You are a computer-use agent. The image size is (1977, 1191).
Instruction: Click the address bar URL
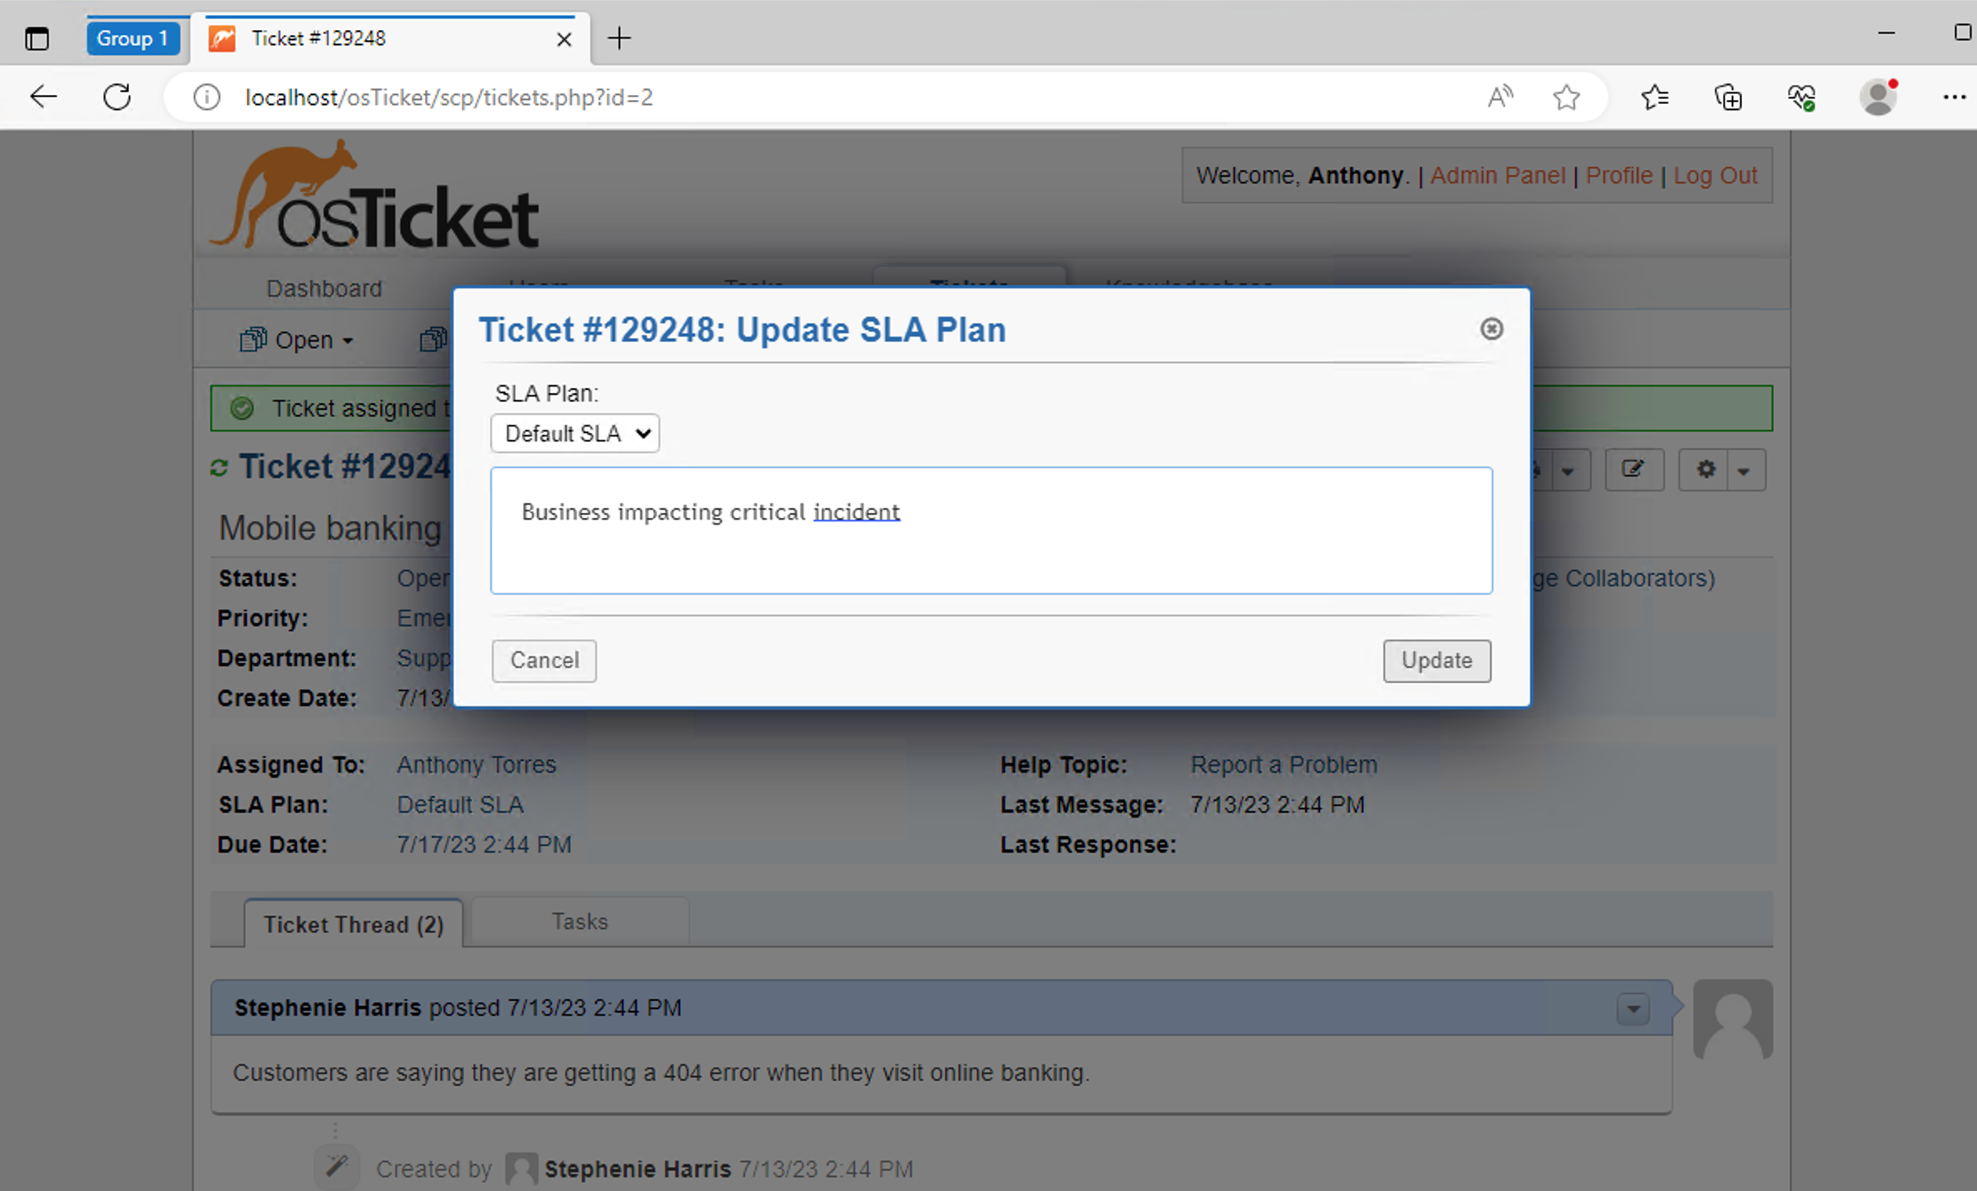(448, 97)
